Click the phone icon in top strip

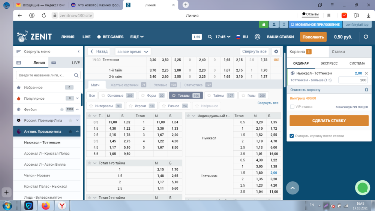pos(284,24)
